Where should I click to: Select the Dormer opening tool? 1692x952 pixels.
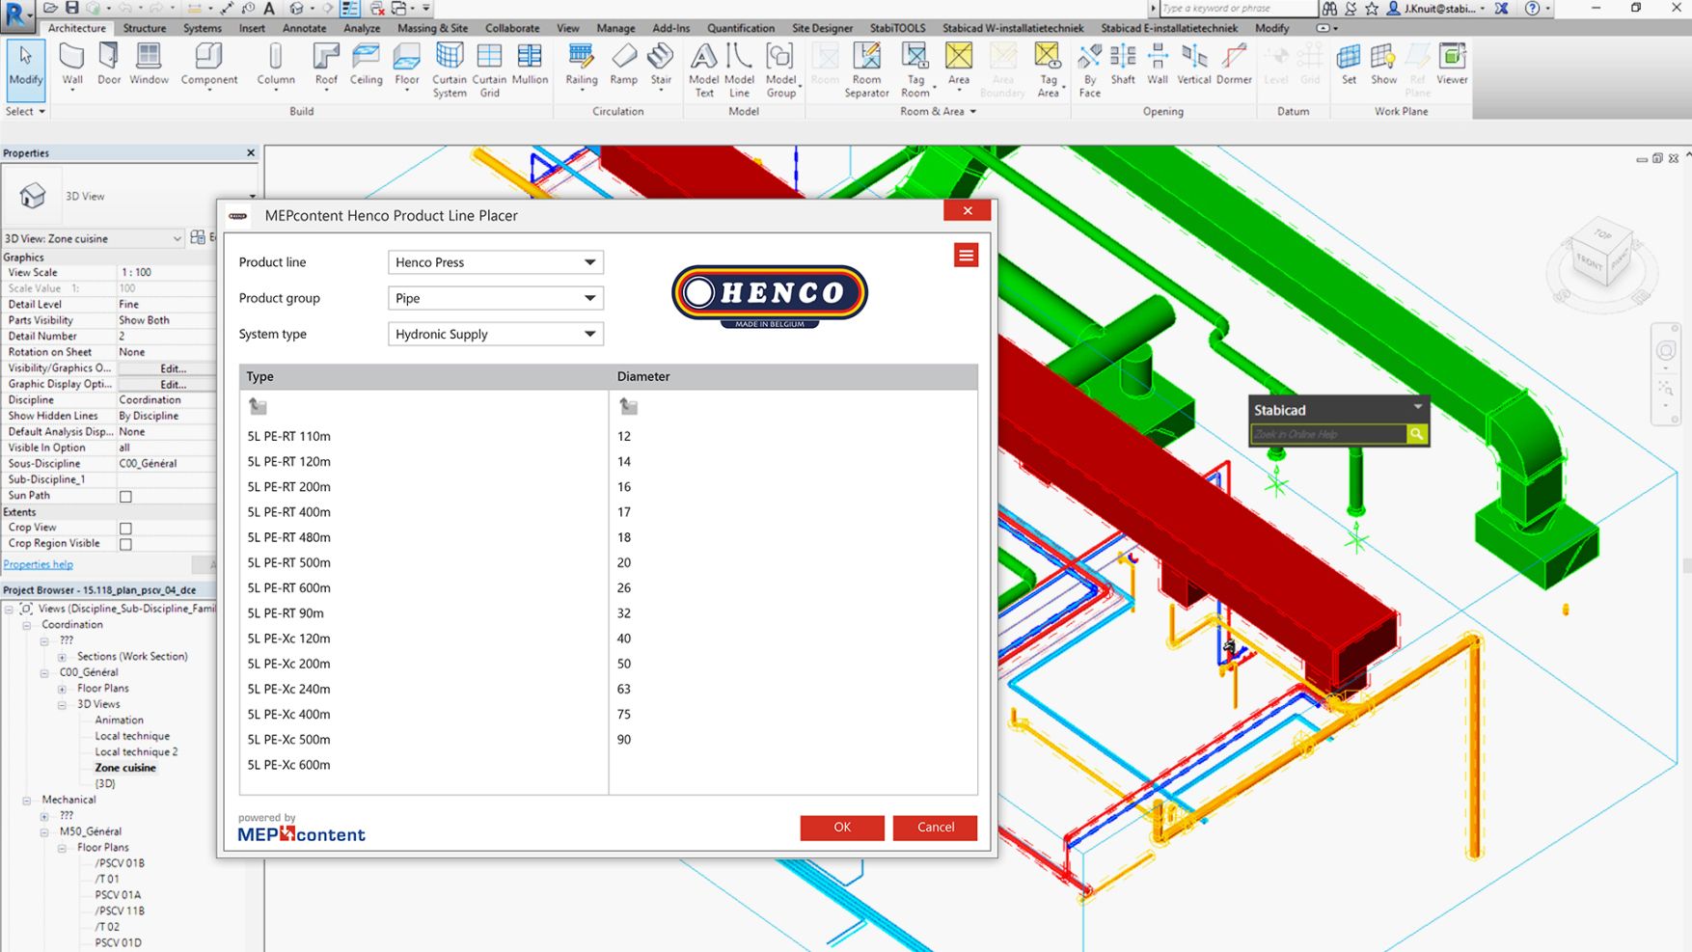1234,66
